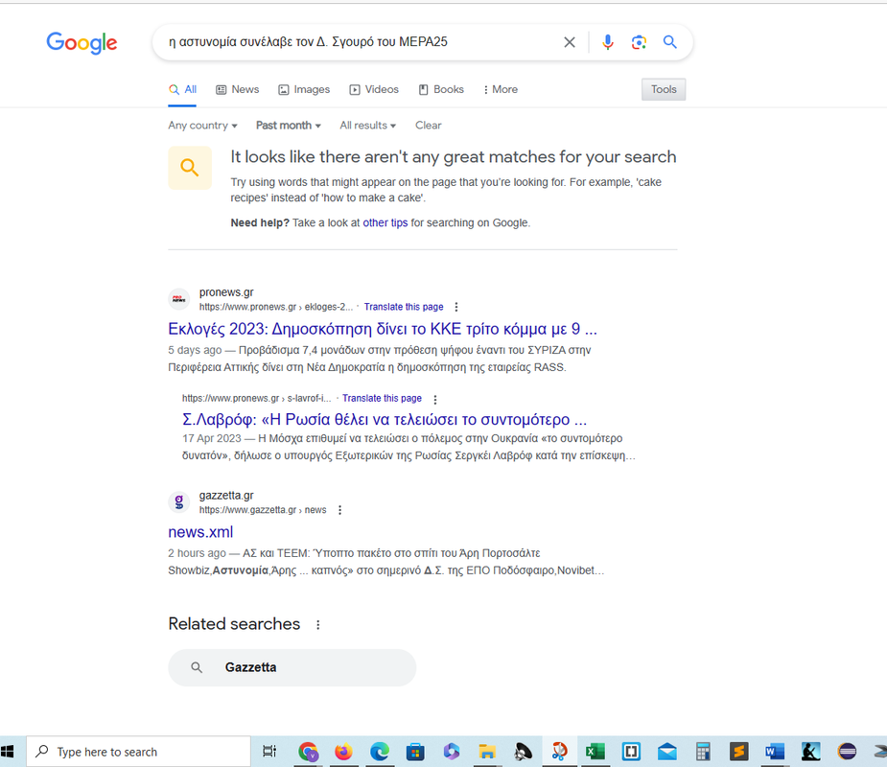Open Calculator from the taskbar

point(703,752)
